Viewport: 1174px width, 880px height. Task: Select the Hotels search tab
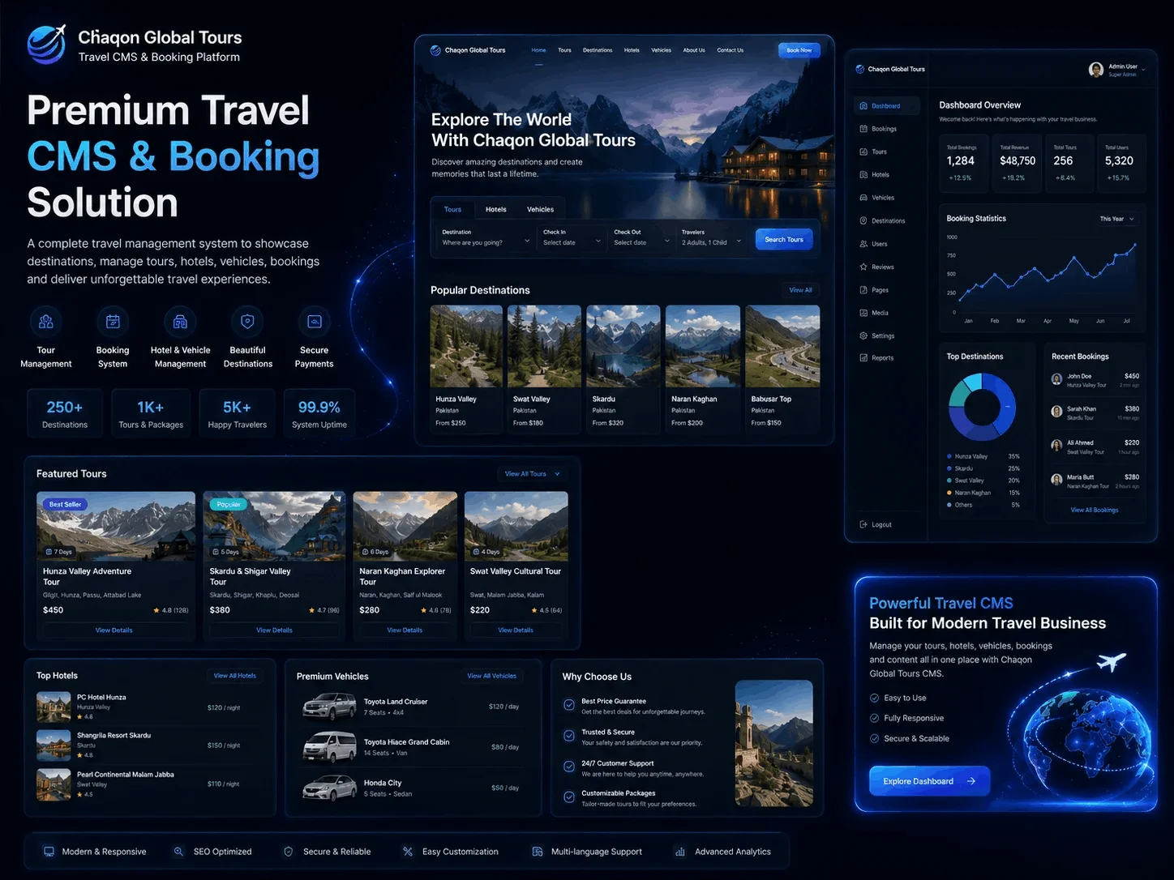[495, 209]
